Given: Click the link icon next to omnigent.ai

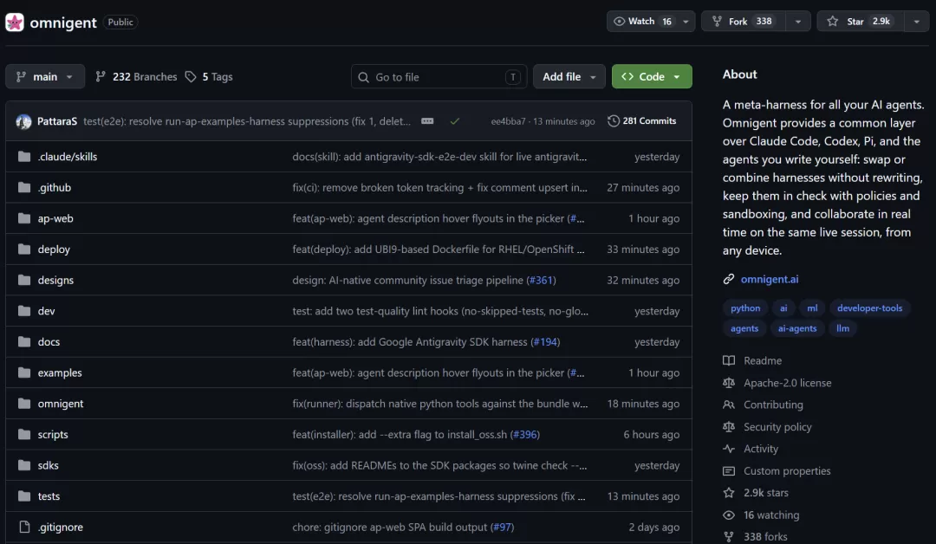Looking at the screenshot, I should (729, 279).
